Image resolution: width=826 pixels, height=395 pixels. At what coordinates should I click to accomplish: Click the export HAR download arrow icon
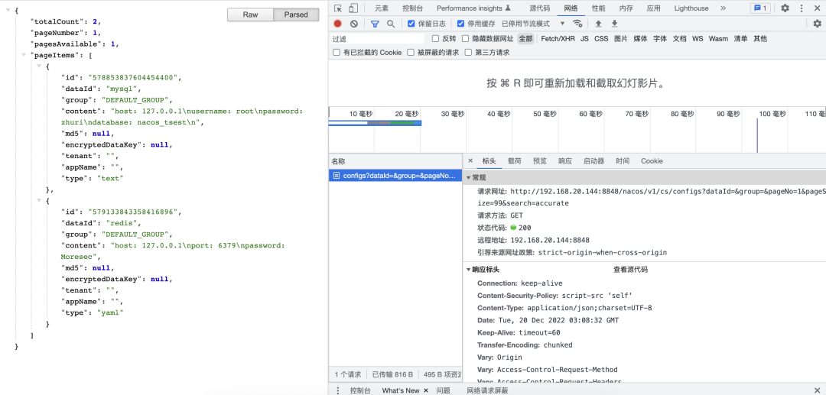614,24
